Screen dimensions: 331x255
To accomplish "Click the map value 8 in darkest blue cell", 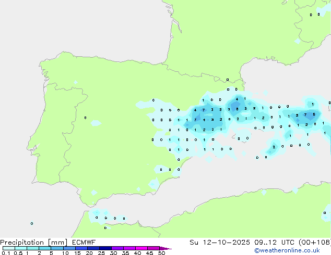I will [x=237, y=109].
